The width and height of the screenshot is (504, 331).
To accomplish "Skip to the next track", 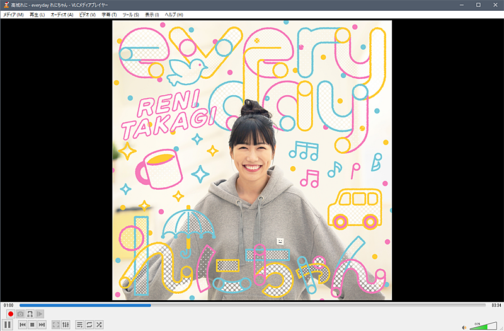I will point(42,324).
